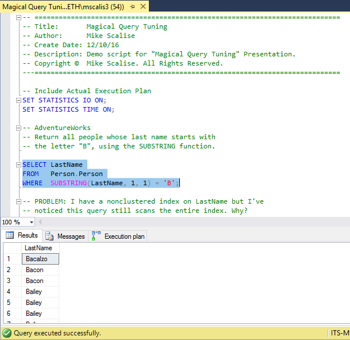Image resolution: width=350 pixels, height=340 pixels.
Task: Click the 'Mike Scalise' author comment text
Action: pyautogui.click(x=111, y=36)
